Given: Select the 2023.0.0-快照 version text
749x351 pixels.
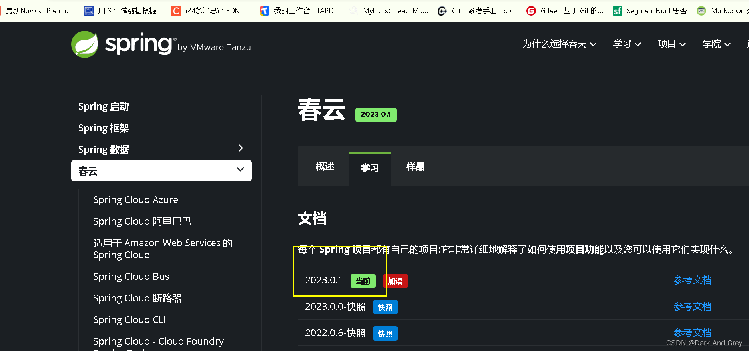Looking at the screenshot, I should [x=335, y=307].
